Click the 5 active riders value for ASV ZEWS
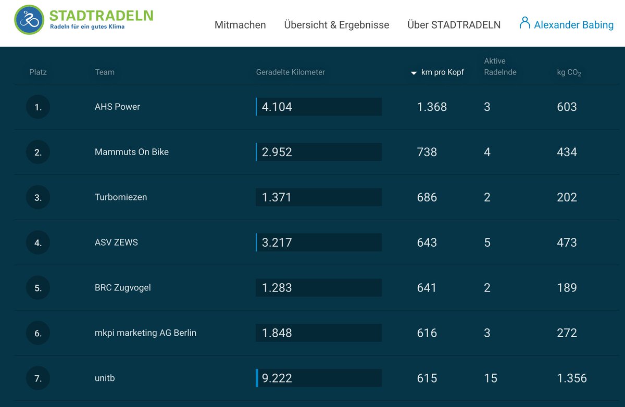 (x=487, y=243)
